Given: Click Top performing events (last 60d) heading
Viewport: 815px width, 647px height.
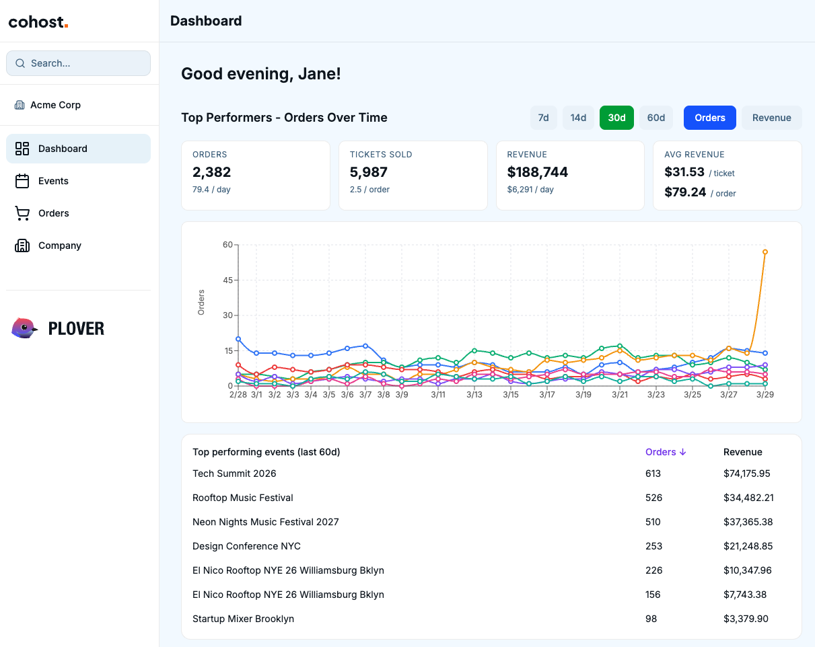Looking at the screenshot, I should click(x=267, y=452).
